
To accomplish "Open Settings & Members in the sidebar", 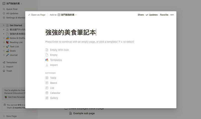I will point(14,18).
